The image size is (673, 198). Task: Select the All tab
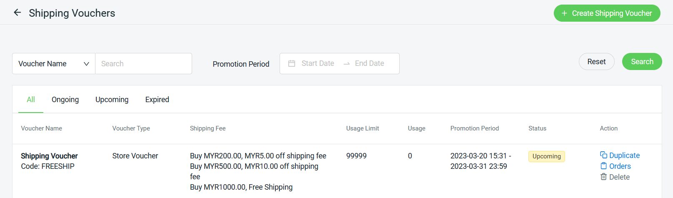point(31,100)
